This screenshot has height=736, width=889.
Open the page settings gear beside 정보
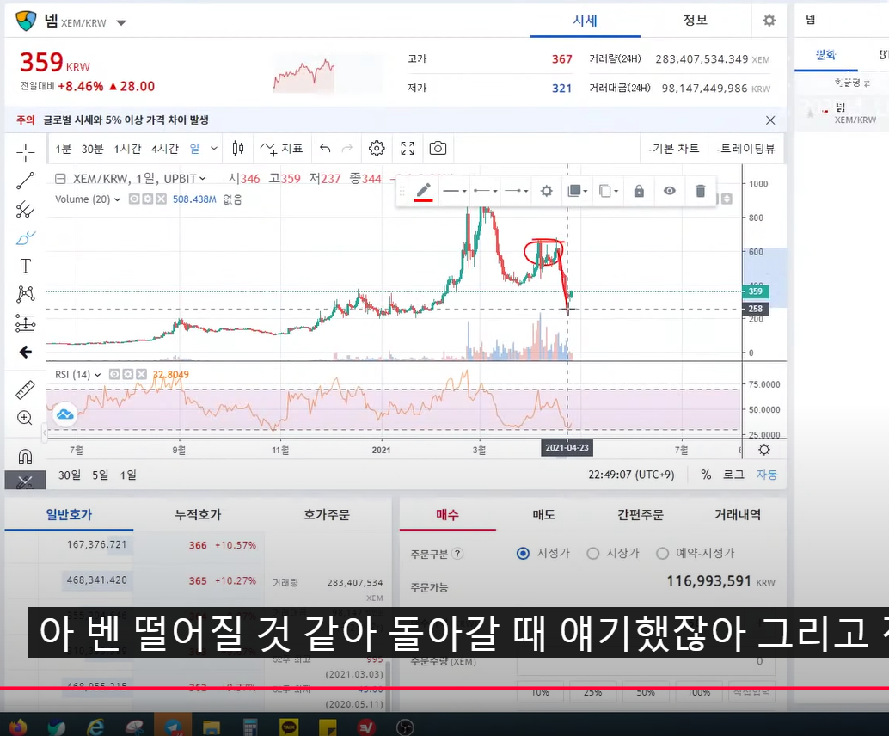(769, 21)
